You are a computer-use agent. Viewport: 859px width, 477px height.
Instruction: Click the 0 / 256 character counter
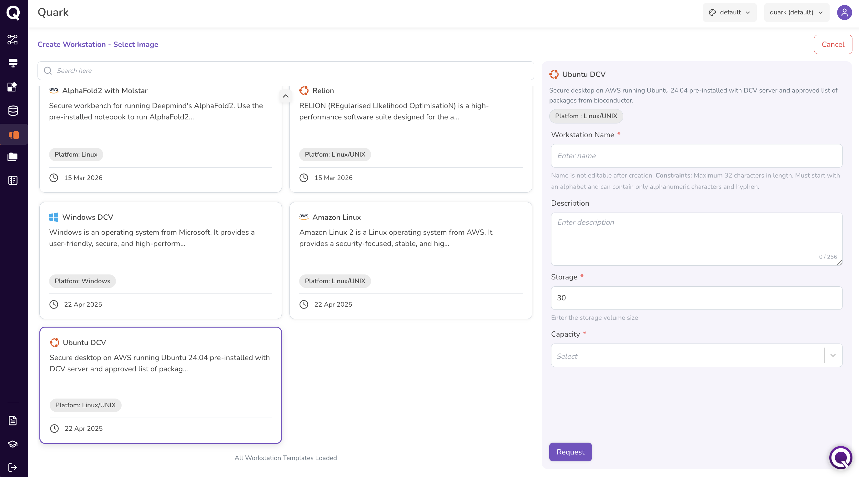[x=828, y=257]
